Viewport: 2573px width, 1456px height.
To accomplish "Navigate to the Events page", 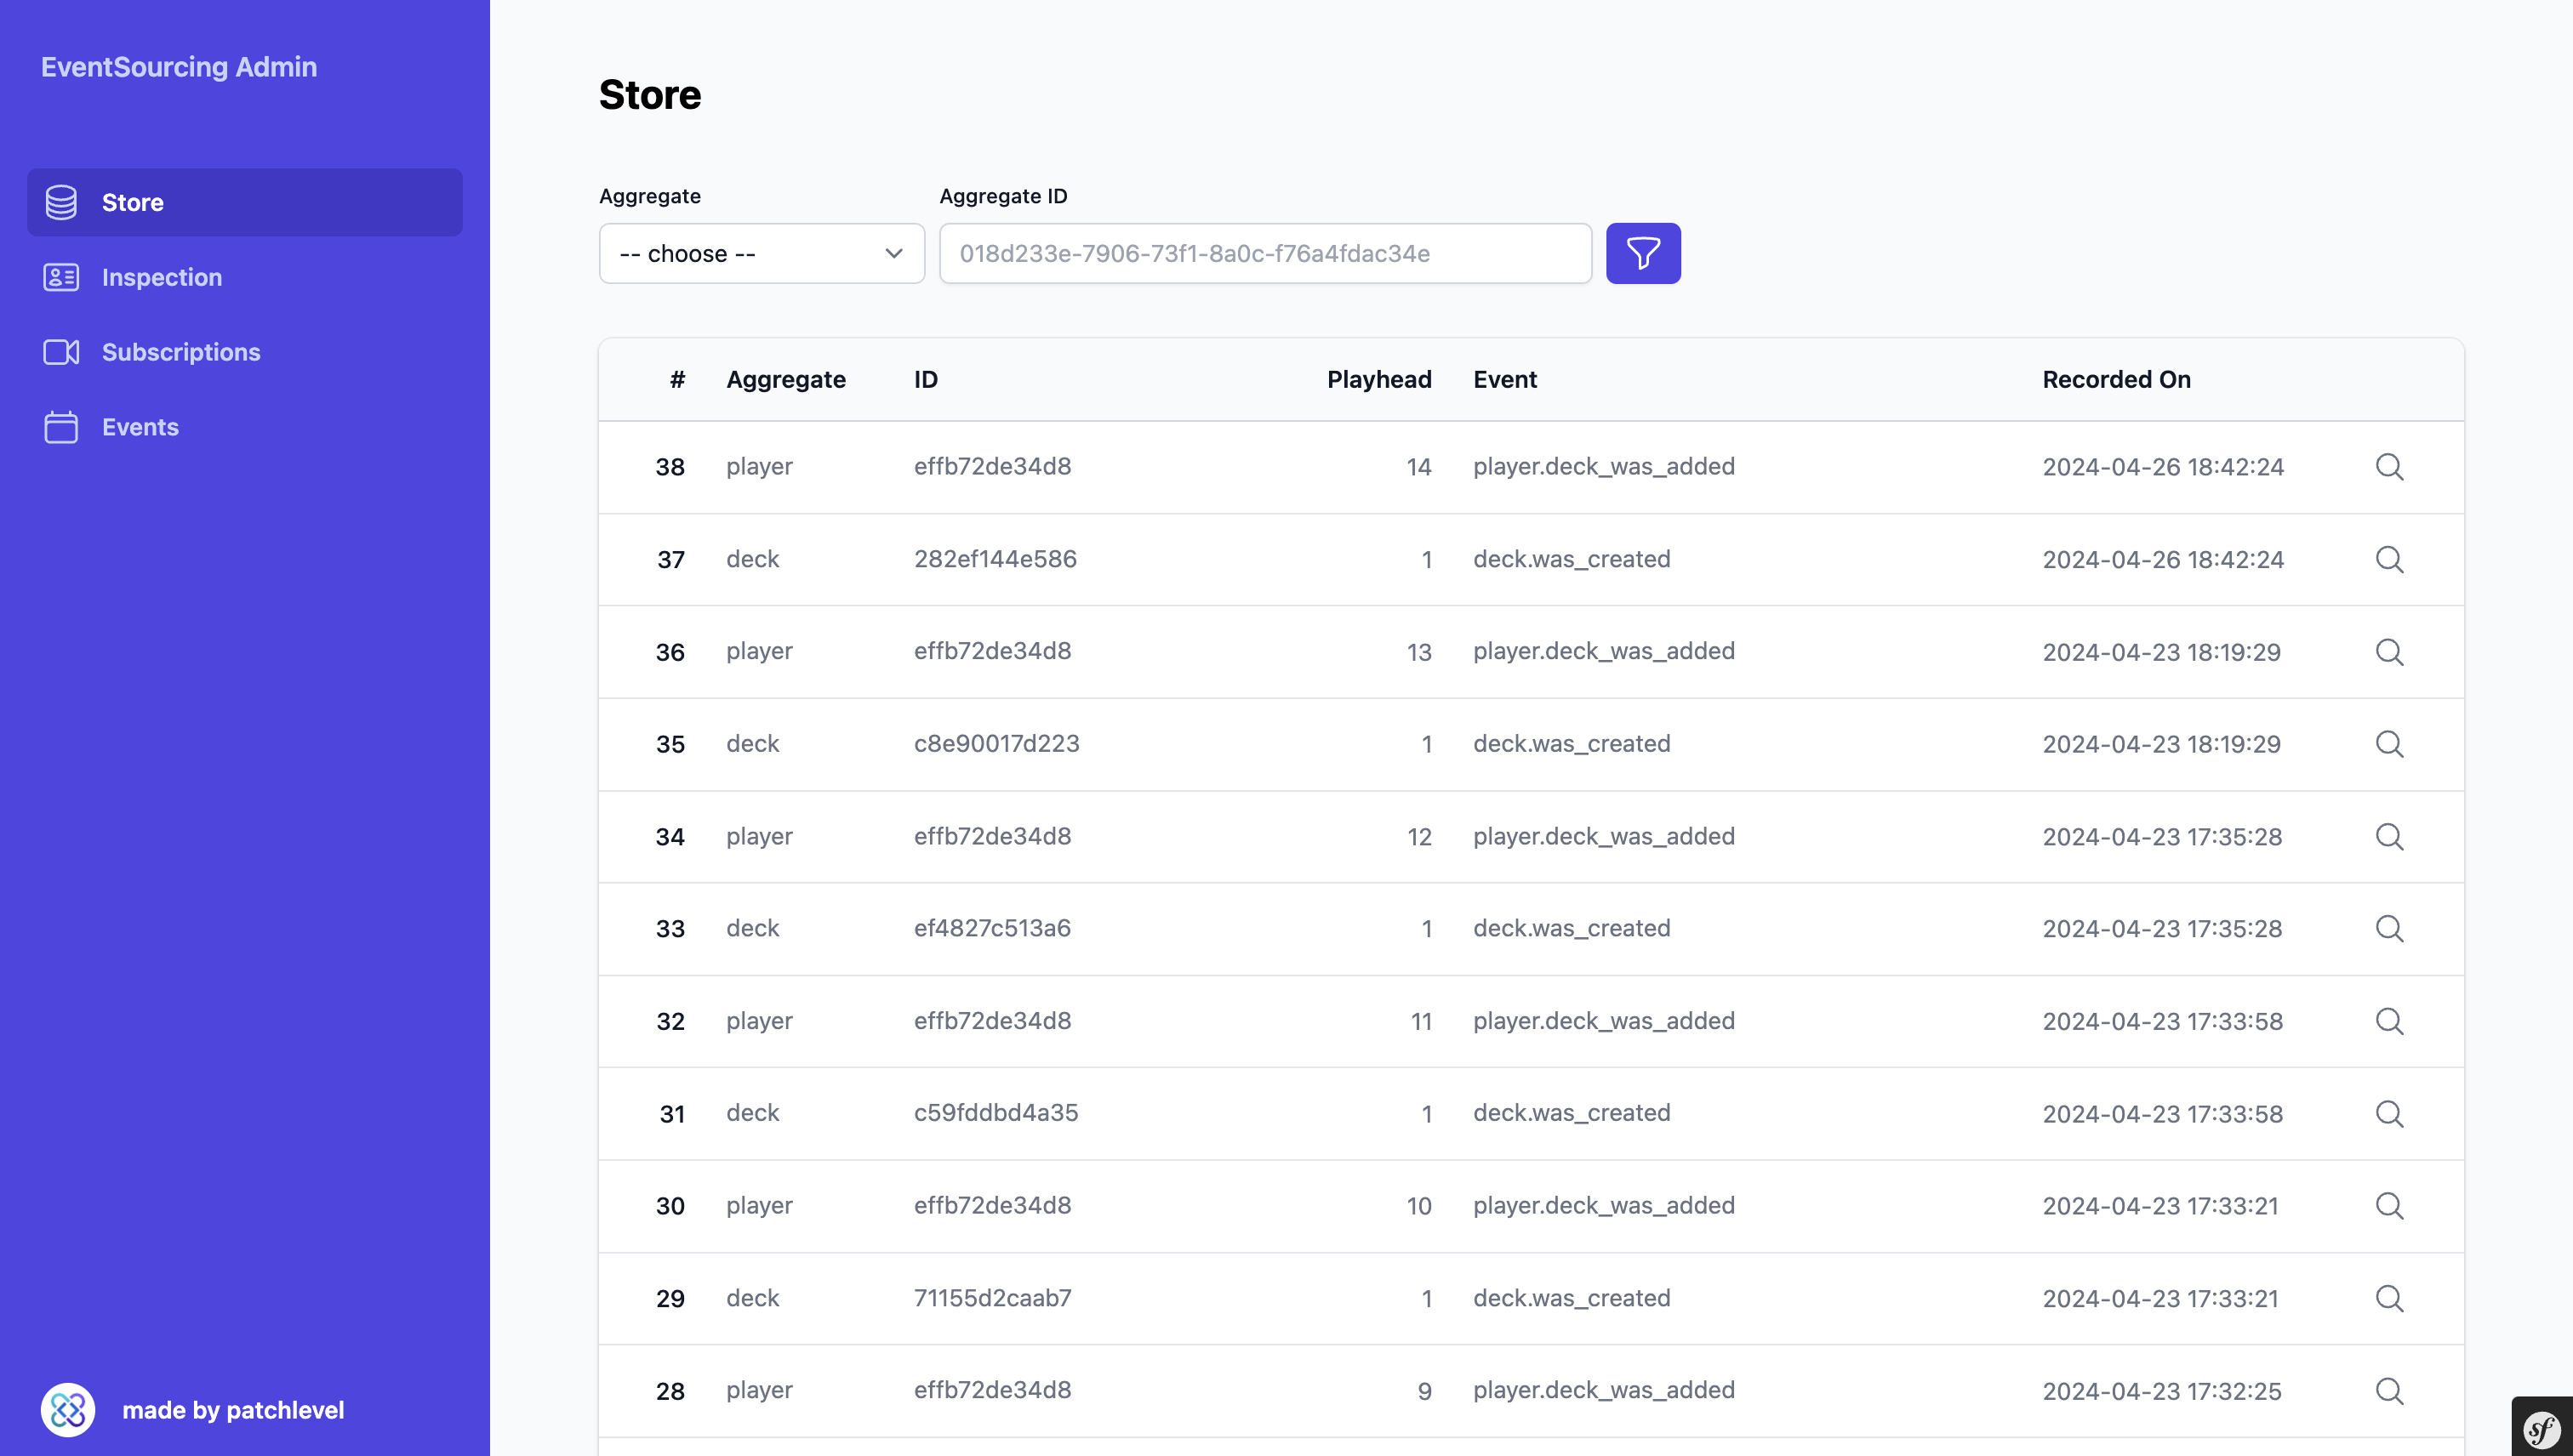I will click(244, 427).
